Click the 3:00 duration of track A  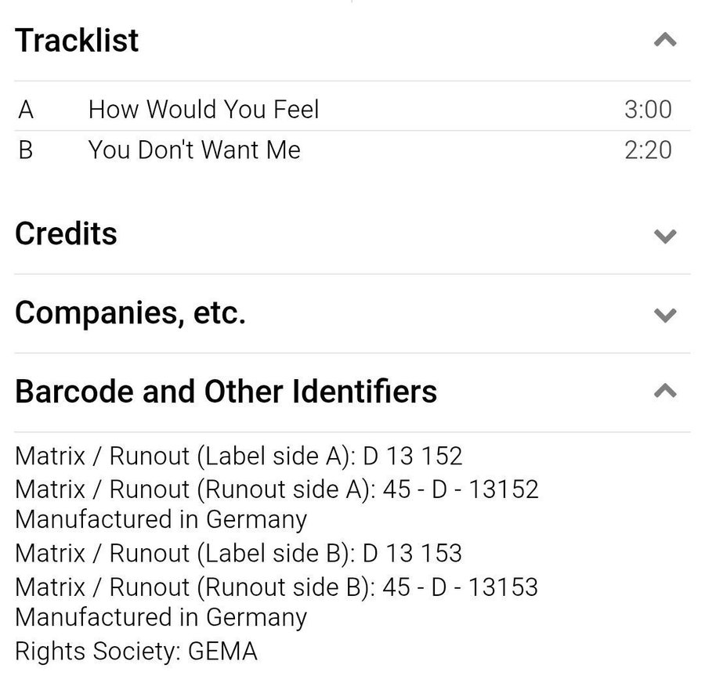pyautogui.click(x=648, y=109)
